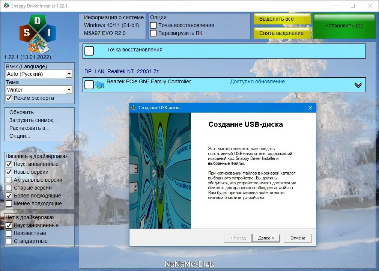Click the driver package icon beside Realtek controller
Screen dimensions: 379x271
coord(99,84)
